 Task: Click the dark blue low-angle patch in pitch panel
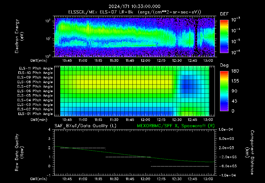point(187,86)
